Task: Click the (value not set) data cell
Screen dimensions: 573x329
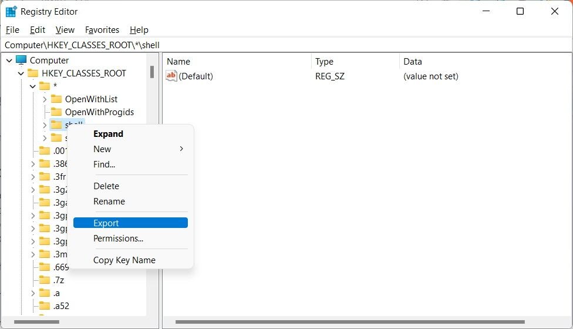Action: pyautogui.click(x=431, y=76)
